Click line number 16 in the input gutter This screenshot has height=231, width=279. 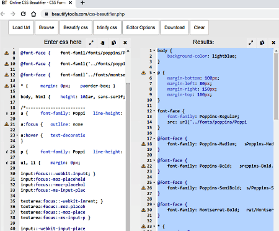coord(12,97)
